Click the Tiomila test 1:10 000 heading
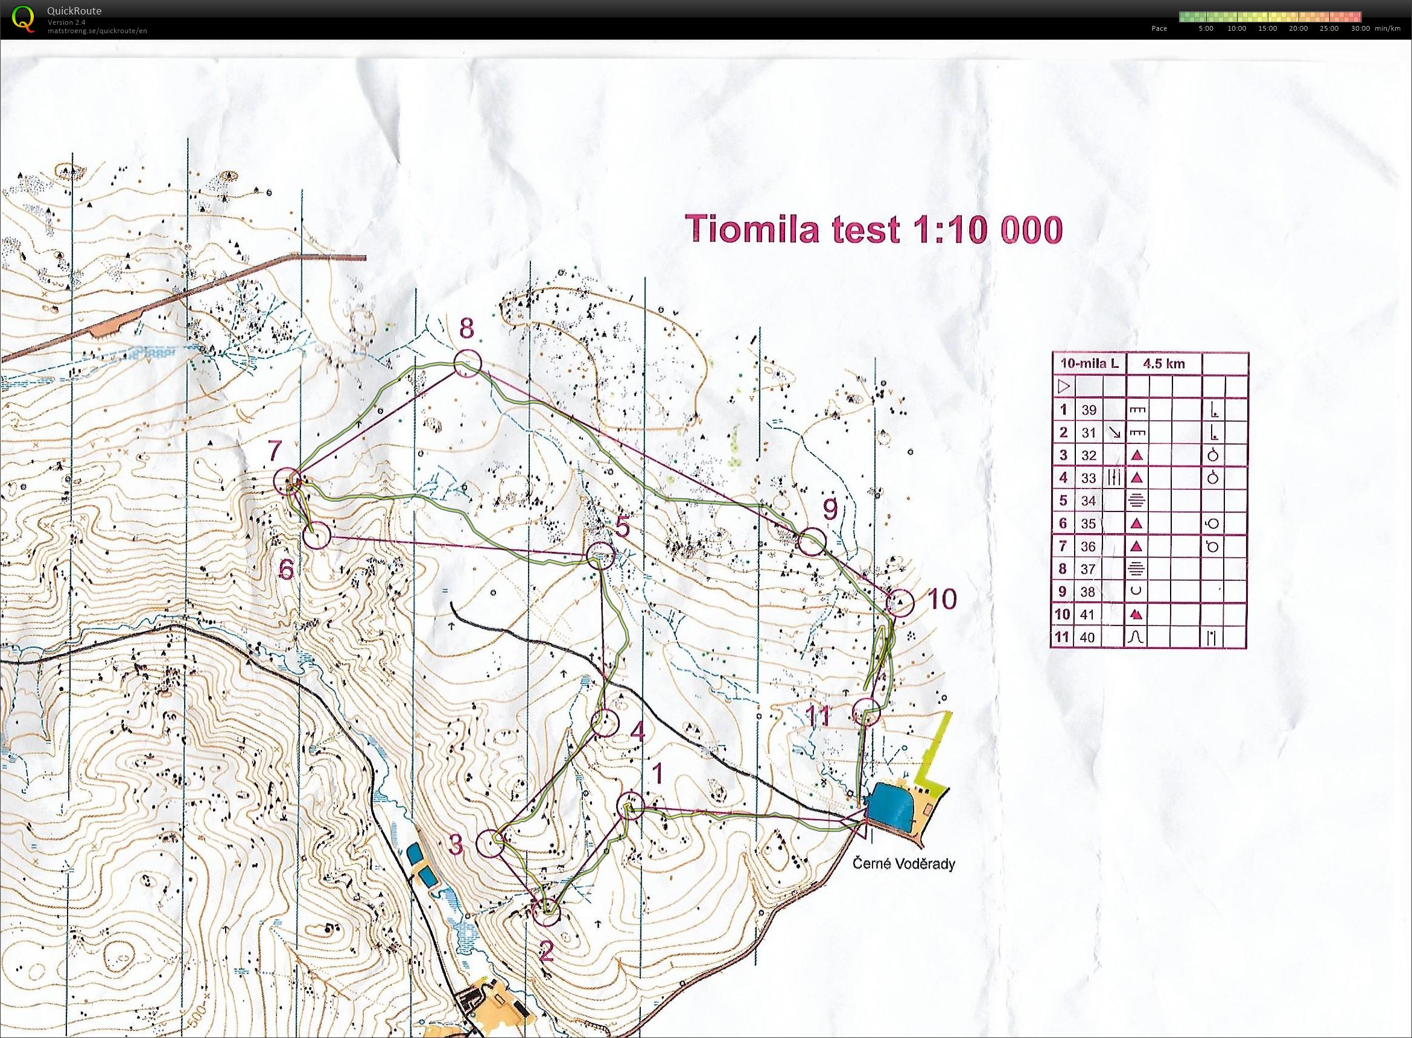The height and width of the screenshot is (1038, 1412). point(873,229)
